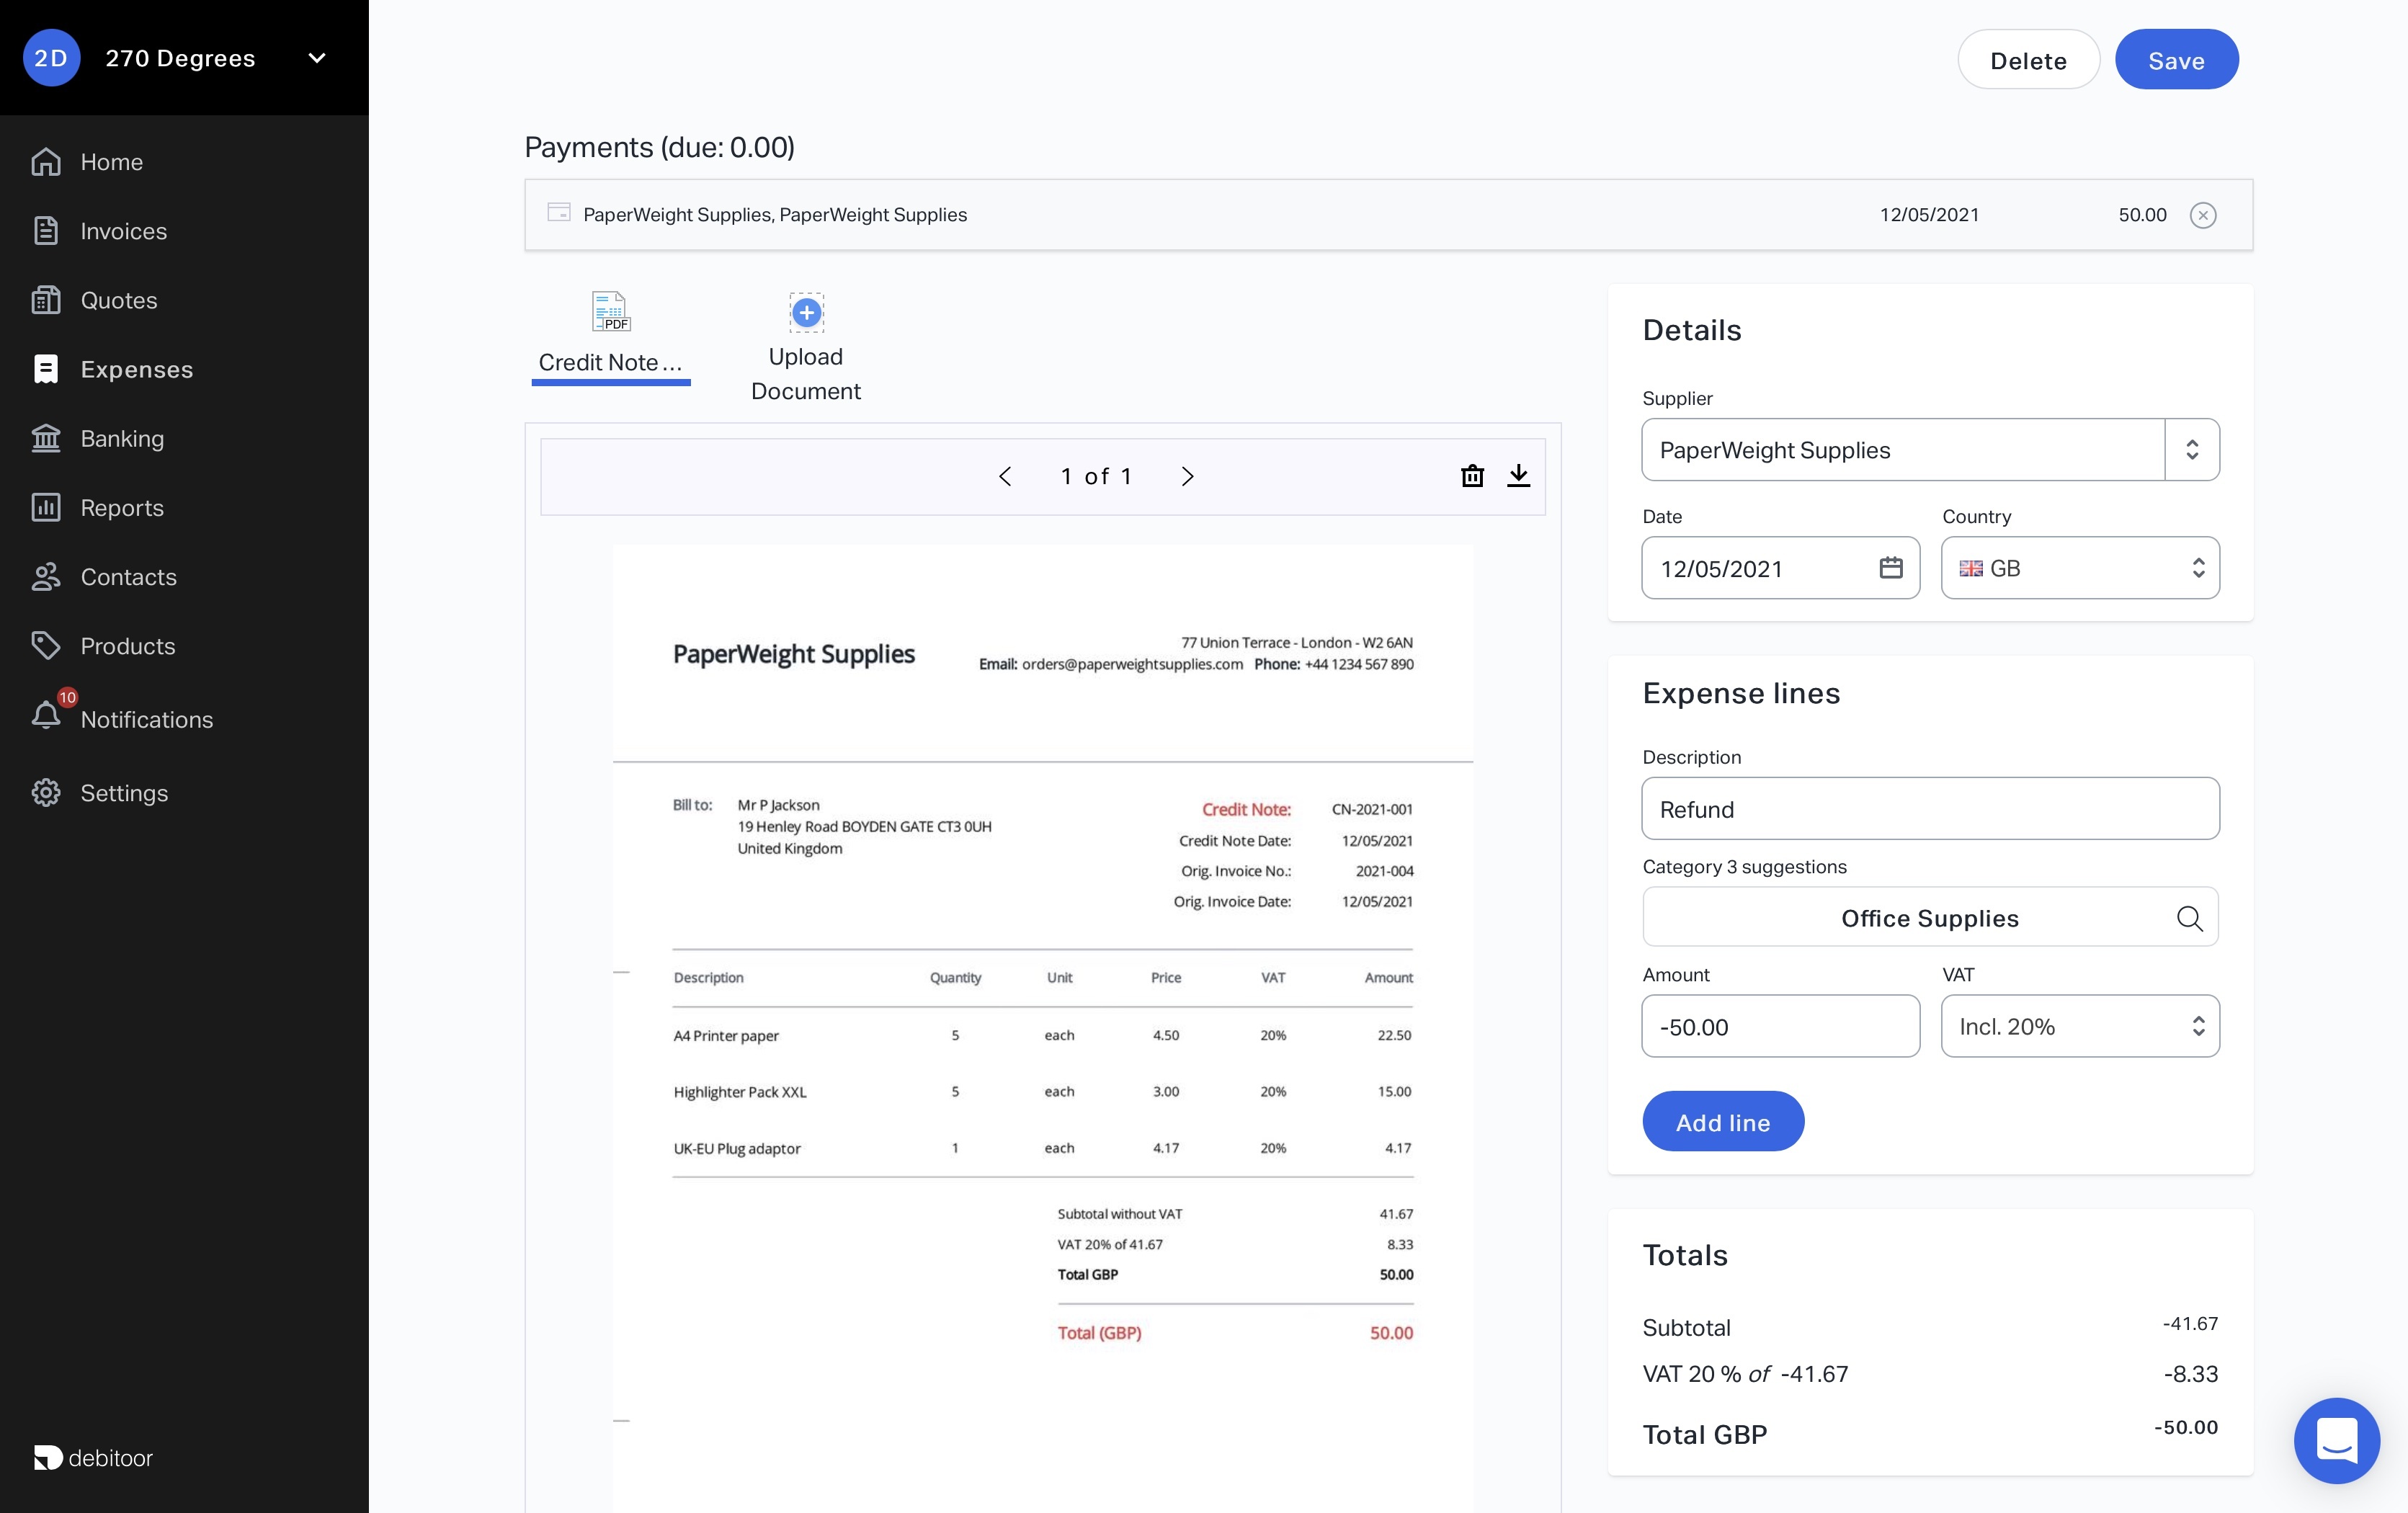Click the Invoices sidebar icon

[x=47, y=230]
